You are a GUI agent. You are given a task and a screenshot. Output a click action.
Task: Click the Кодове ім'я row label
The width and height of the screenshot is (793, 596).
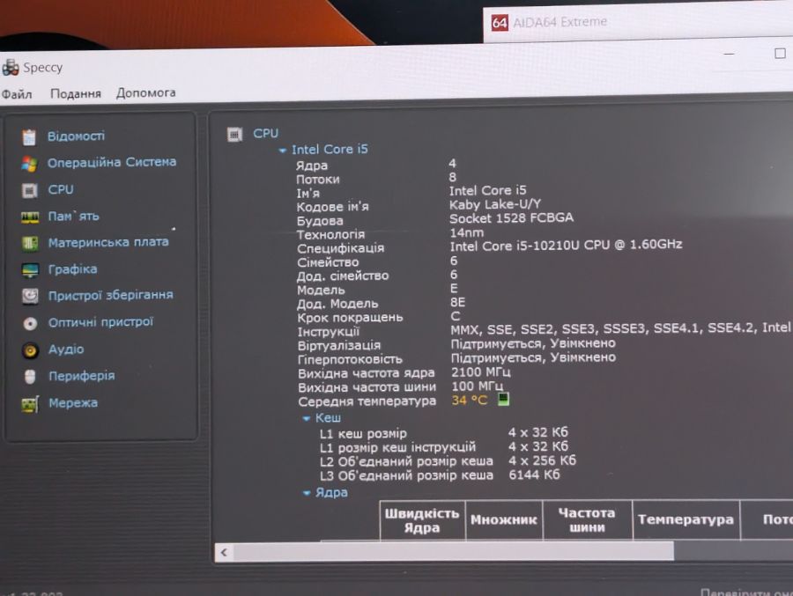(x=332, y=207)
